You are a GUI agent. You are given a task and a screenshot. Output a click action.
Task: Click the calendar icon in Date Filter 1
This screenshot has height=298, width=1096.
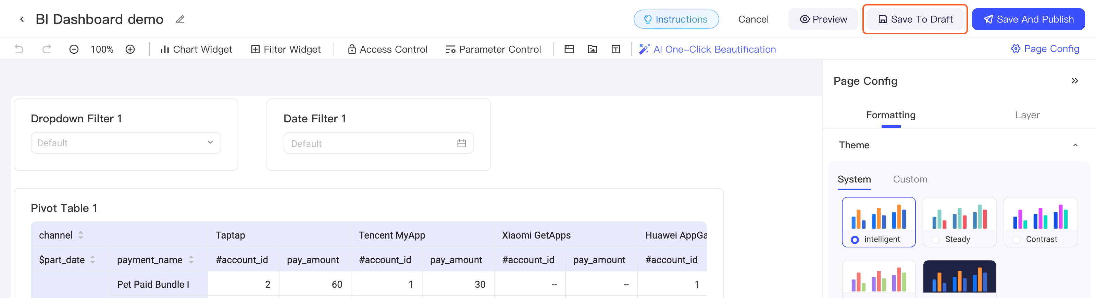[x=462, y=144]
